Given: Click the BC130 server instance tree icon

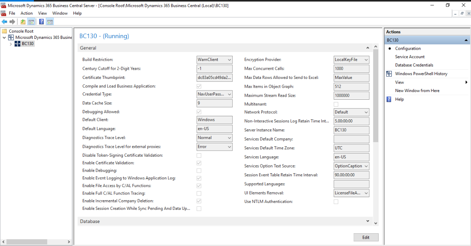Looking at the screenshot, I should [17, 44].
